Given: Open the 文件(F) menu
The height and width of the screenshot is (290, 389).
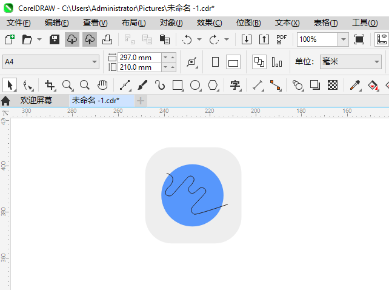Looking at the screenshot, I should pyautogui.click(x=19, y=23).
